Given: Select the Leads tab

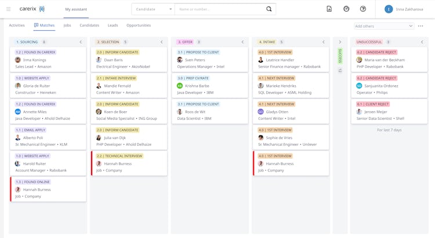Looking at the screenshot, I should click(x=113, y=25).
